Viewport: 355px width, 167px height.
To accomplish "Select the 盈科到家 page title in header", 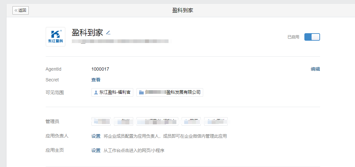I will point(183,10).
